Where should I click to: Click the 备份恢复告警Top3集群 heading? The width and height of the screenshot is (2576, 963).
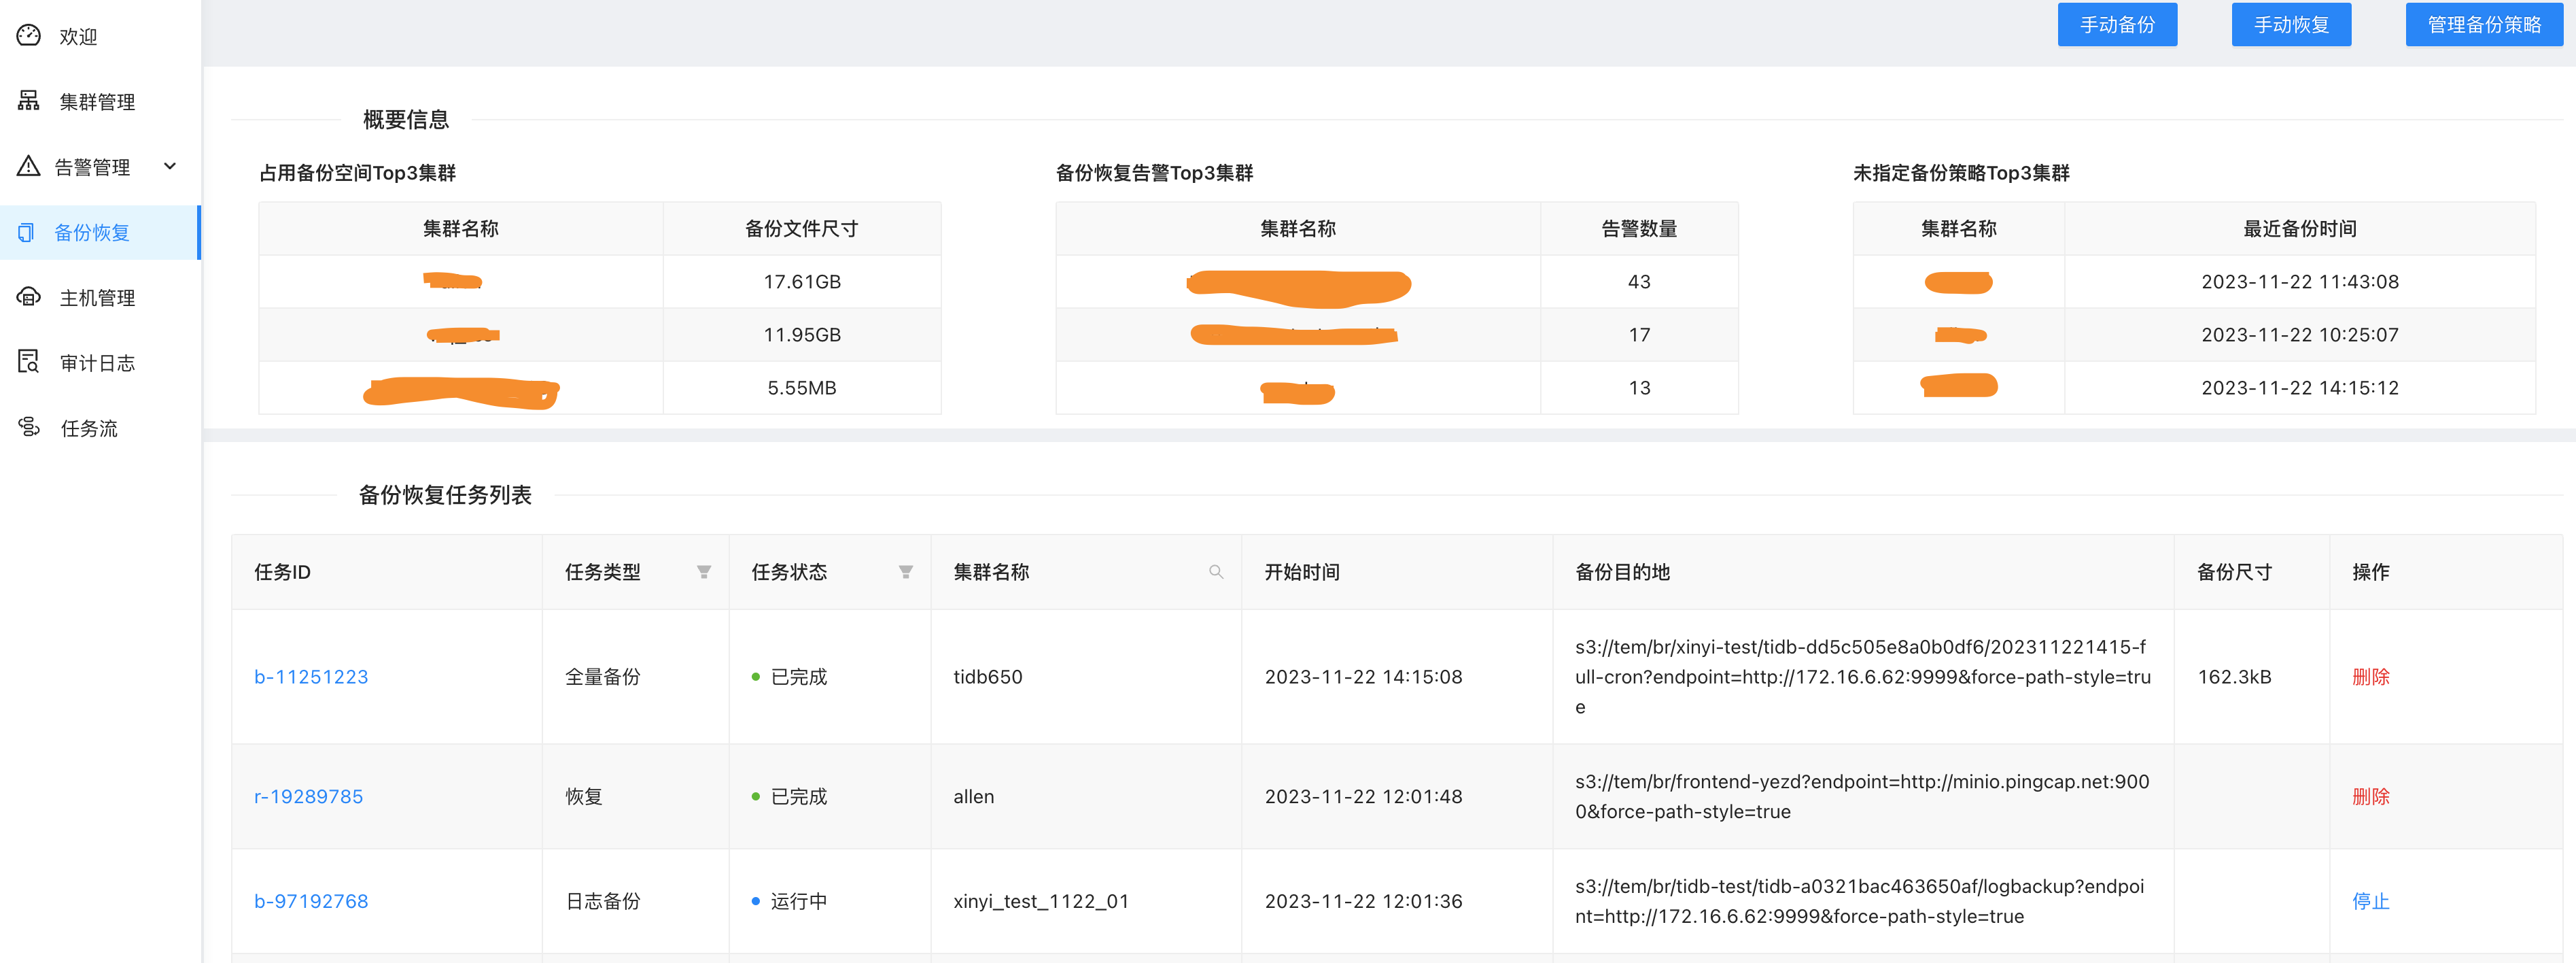(1154, 173)
